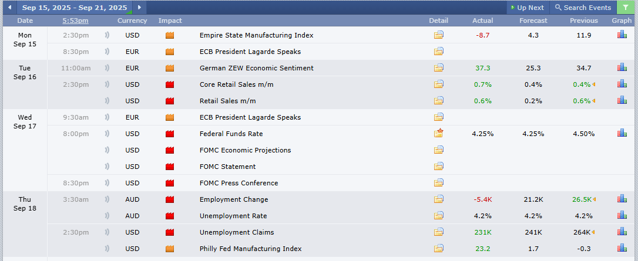The width and height of the screenshot is (638, 261).
Task: Open graph for German ZEW Economic Sentiment
Action: click(622, 67)
